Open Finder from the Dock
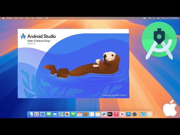Screen dimensions: 180x135 point(30,114)
